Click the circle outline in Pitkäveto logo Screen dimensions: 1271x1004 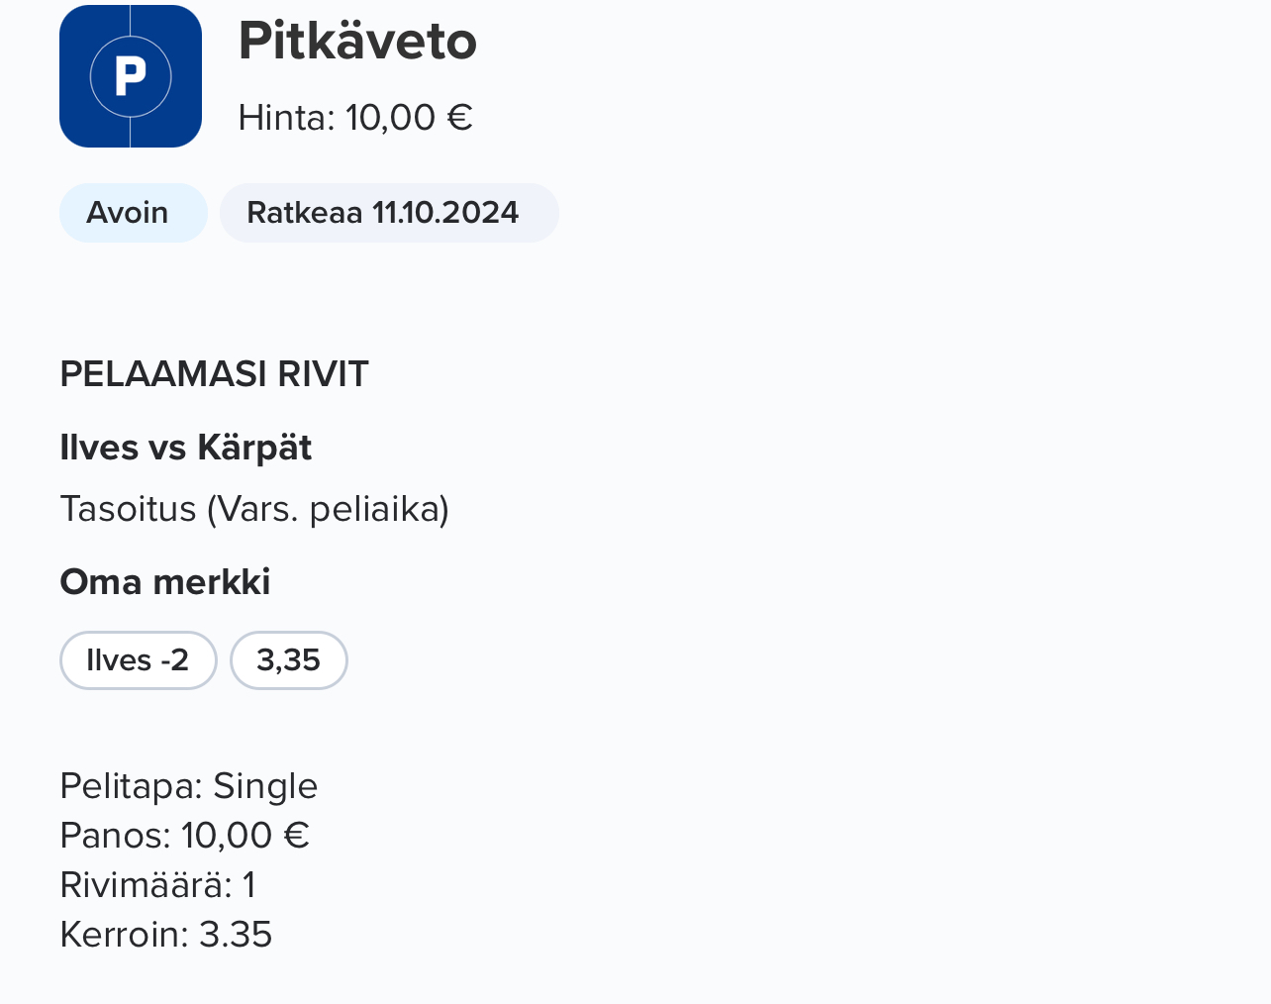131,76
